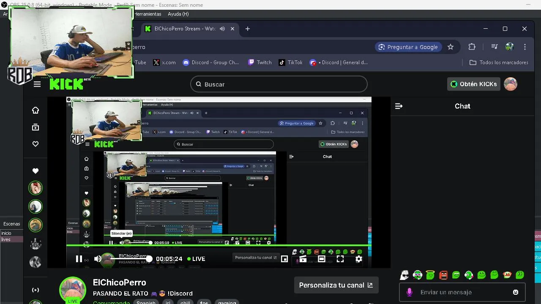This screenshot has height=304, width=541.
Task: Click Preguntar a Google in address bar
Action: pos(408,47)
